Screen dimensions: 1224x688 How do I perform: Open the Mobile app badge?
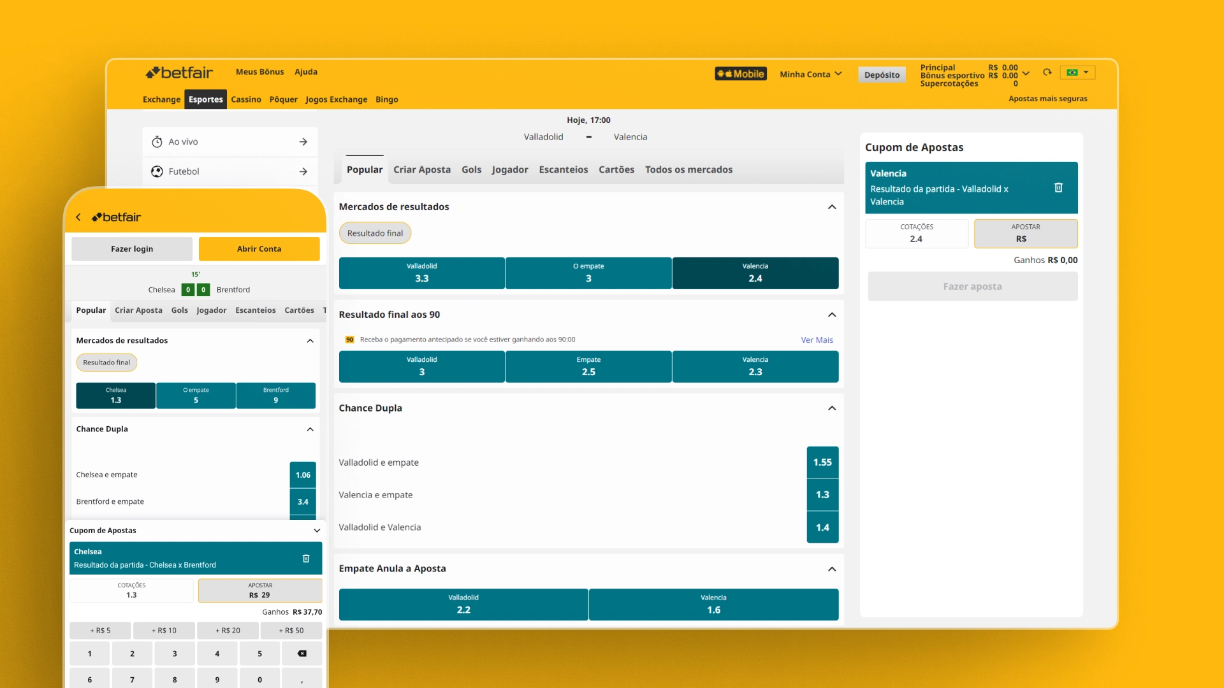tap(740, 74)
